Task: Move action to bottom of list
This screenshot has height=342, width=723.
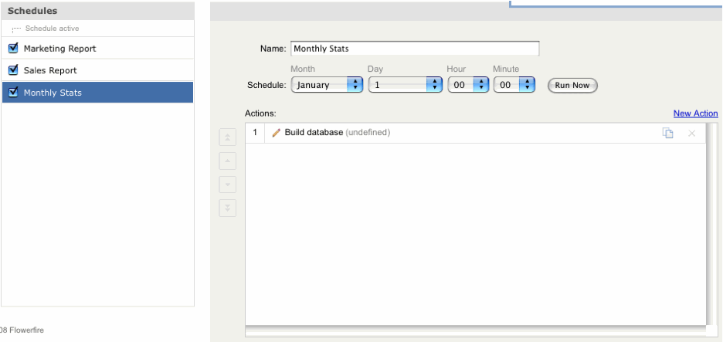Action: pyautogui.click(x=228, y=208)
